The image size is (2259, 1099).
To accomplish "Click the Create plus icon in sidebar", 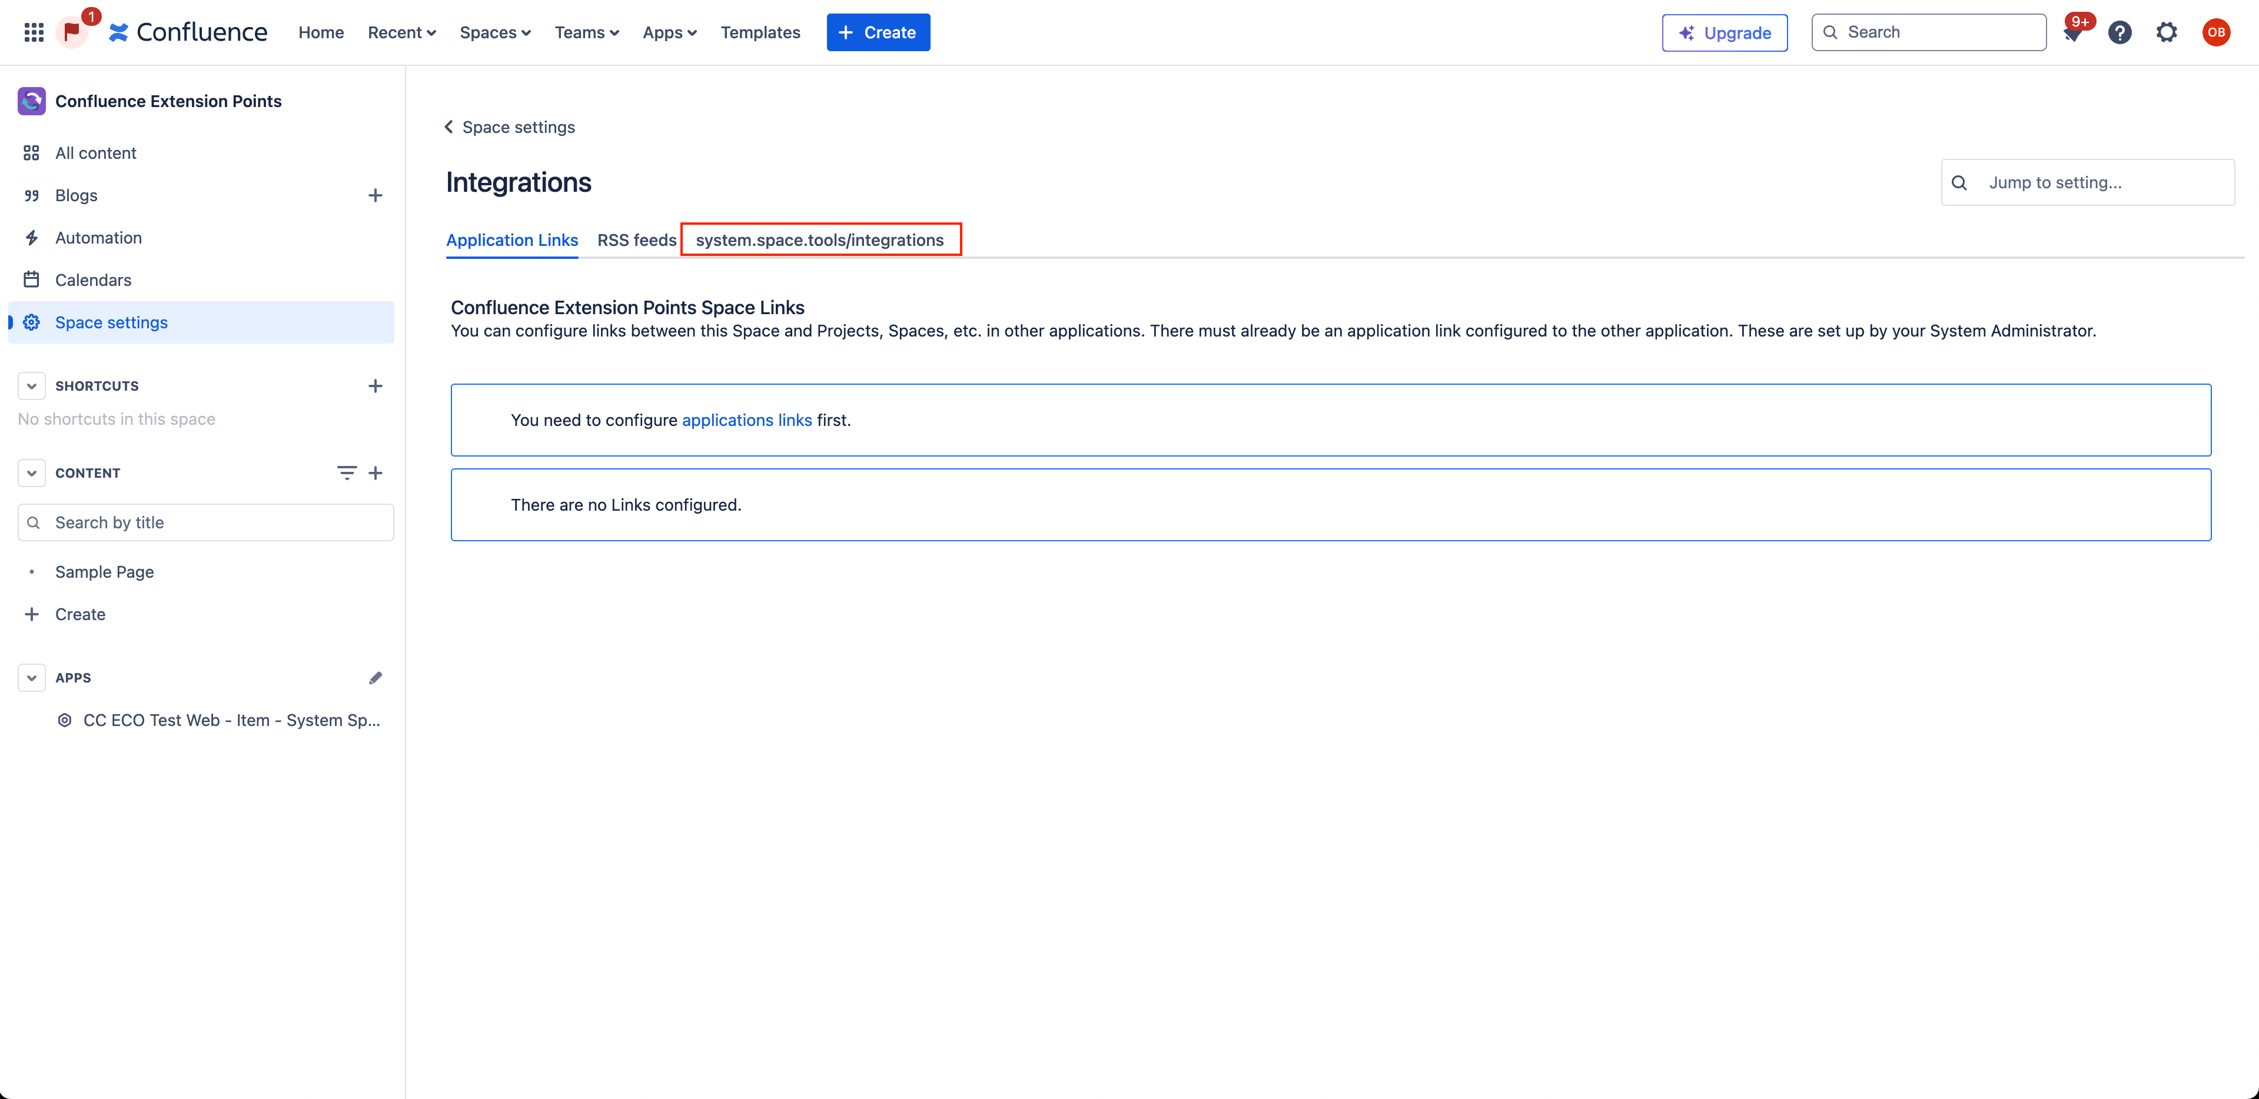I will coord(32,614).
